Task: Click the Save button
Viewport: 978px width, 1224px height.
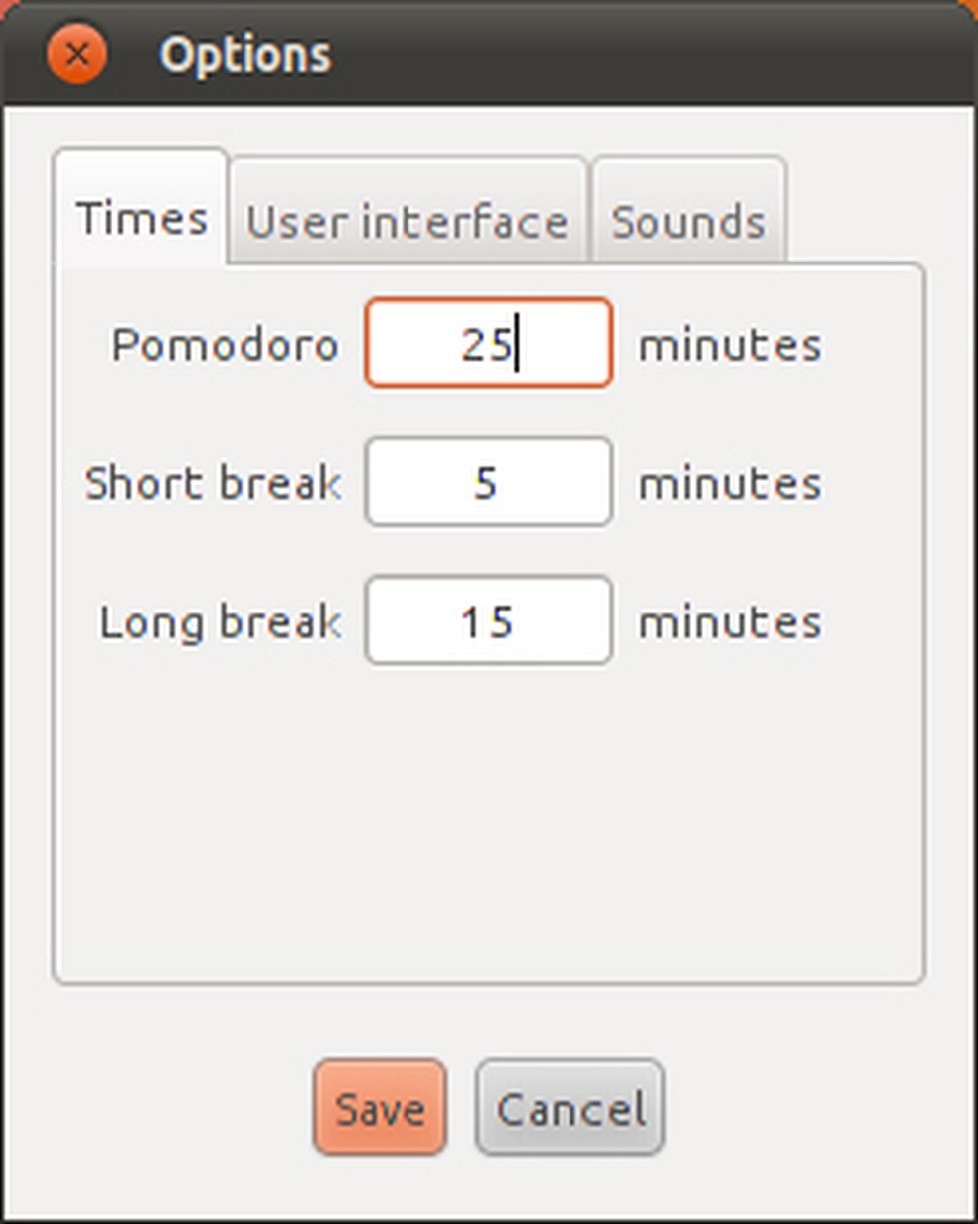Action: pos(378,1106)
